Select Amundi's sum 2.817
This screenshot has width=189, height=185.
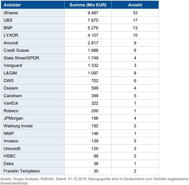(x=92, y=43)
